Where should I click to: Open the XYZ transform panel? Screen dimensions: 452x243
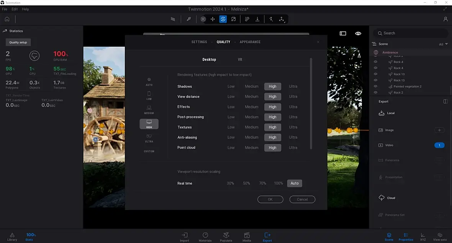pyautogui.click(x=423, y=237)
